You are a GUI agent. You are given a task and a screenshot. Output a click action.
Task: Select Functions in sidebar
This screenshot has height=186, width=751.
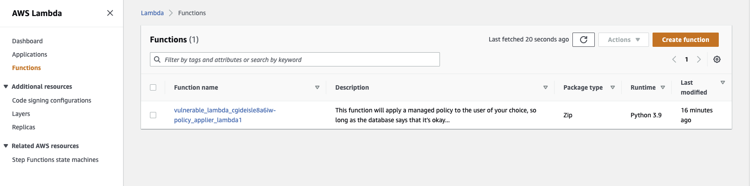click(26, 68)
